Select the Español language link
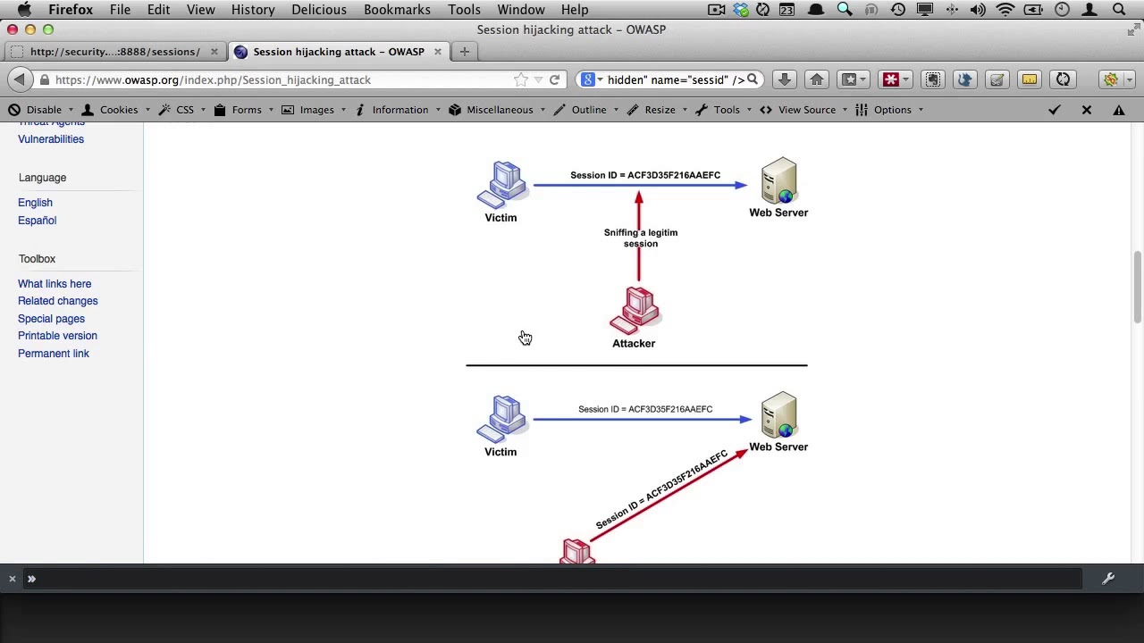1144x643 pixels. point(37,221)
